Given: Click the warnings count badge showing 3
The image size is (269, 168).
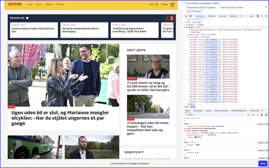Looking at the screenshot, I should (251, 16).
